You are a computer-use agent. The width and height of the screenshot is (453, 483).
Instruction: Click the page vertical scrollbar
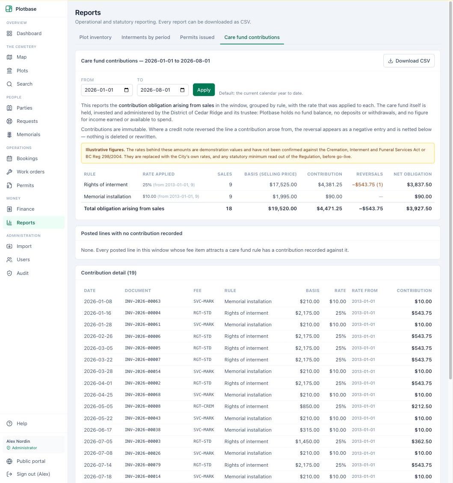pyautogui.click(x=450, y=191)
